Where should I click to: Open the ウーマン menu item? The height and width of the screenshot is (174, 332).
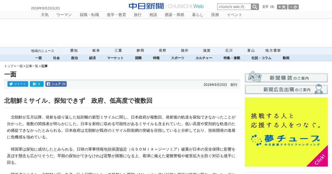click(64, 15)
